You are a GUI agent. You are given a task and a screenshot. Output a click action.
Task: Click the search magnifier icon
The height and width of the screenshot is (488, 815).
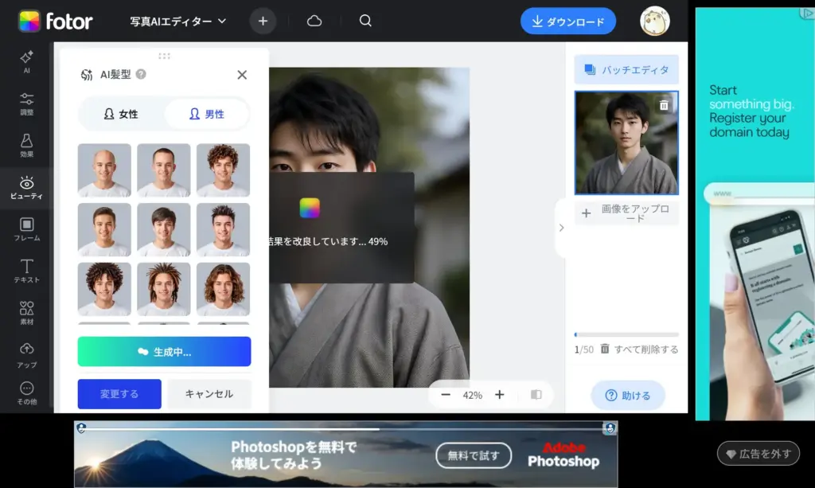(x=365, y=21)
